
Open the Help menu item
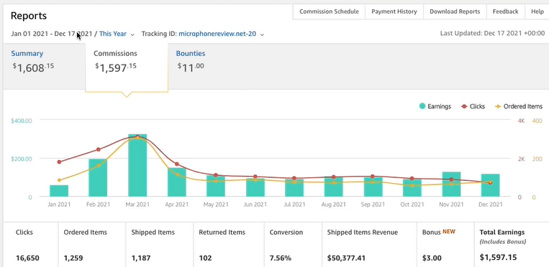537,11
